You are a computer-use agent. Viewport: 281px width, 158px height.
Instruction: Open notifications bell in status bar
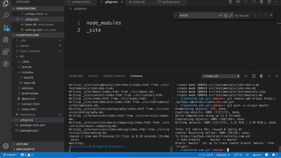click(274, 155)
